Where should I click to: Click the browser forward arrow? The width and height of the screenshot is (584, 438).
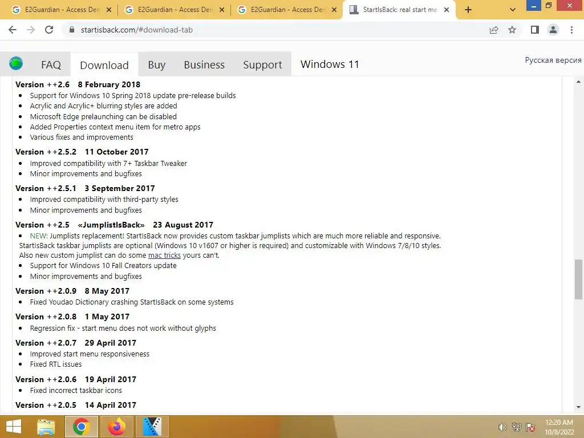coord(31,30)
